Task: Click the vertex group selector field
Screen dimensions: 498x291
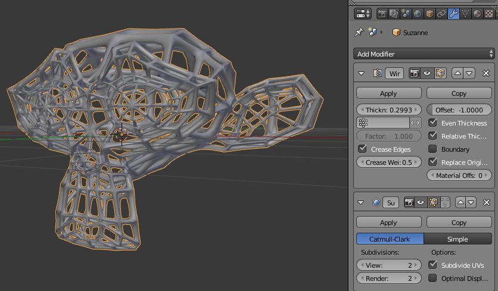Action: click(382, 123)
